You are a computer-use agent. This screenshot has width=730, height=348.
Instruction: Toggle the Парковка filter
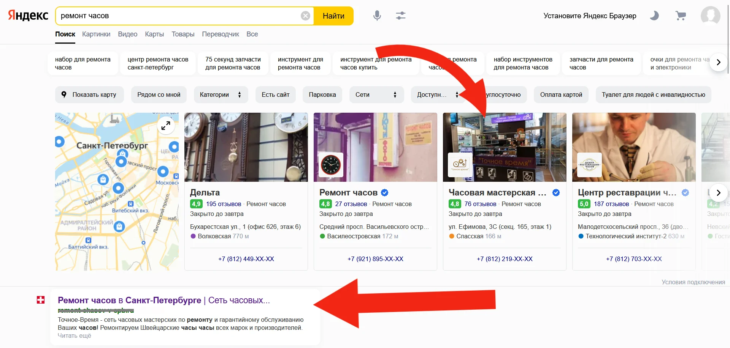(322, 95)
